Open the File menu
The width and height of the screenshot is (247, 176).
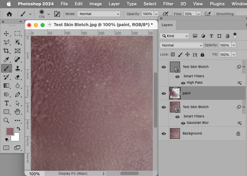[64, 4]
